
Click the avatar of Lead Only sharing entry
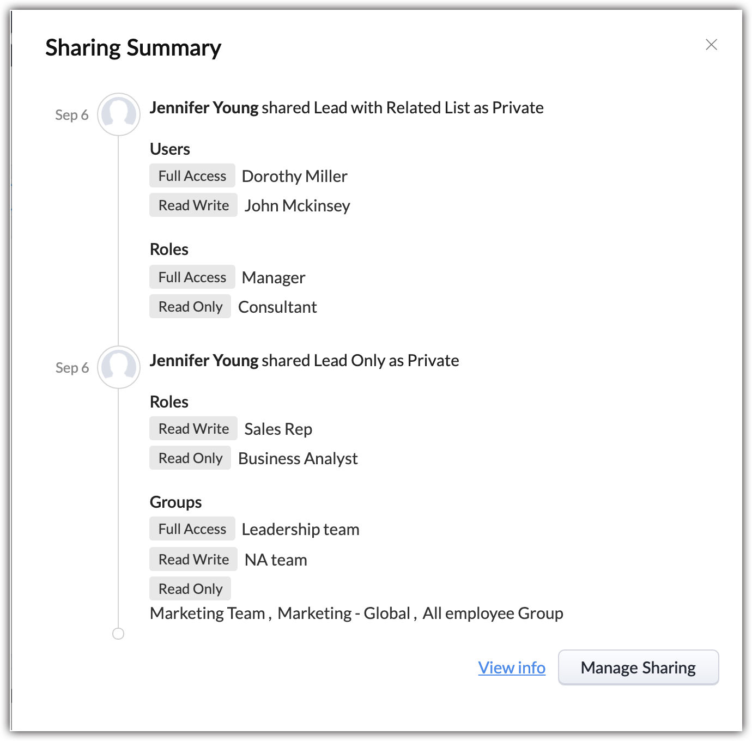(x=119, y=367)
